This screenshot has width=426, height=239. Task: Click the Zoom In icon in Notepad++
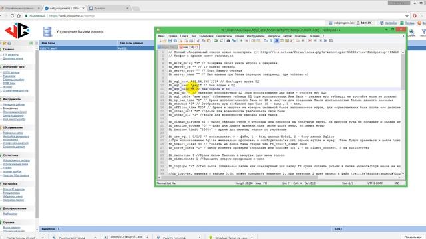(x=241, y=40)
